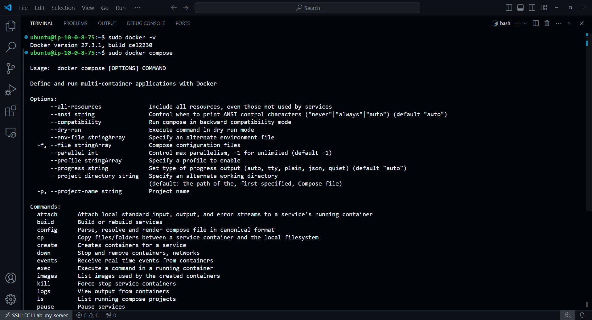
Task: Open the Extensions view
Action: pyautogui.click(x=11, y=111)
